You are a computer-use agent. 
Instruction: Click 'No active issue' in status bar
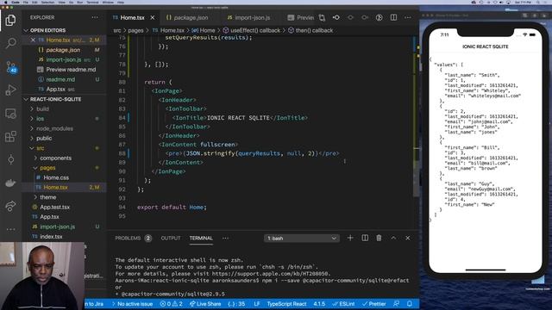pyautogui.click(x=132, y=304)
